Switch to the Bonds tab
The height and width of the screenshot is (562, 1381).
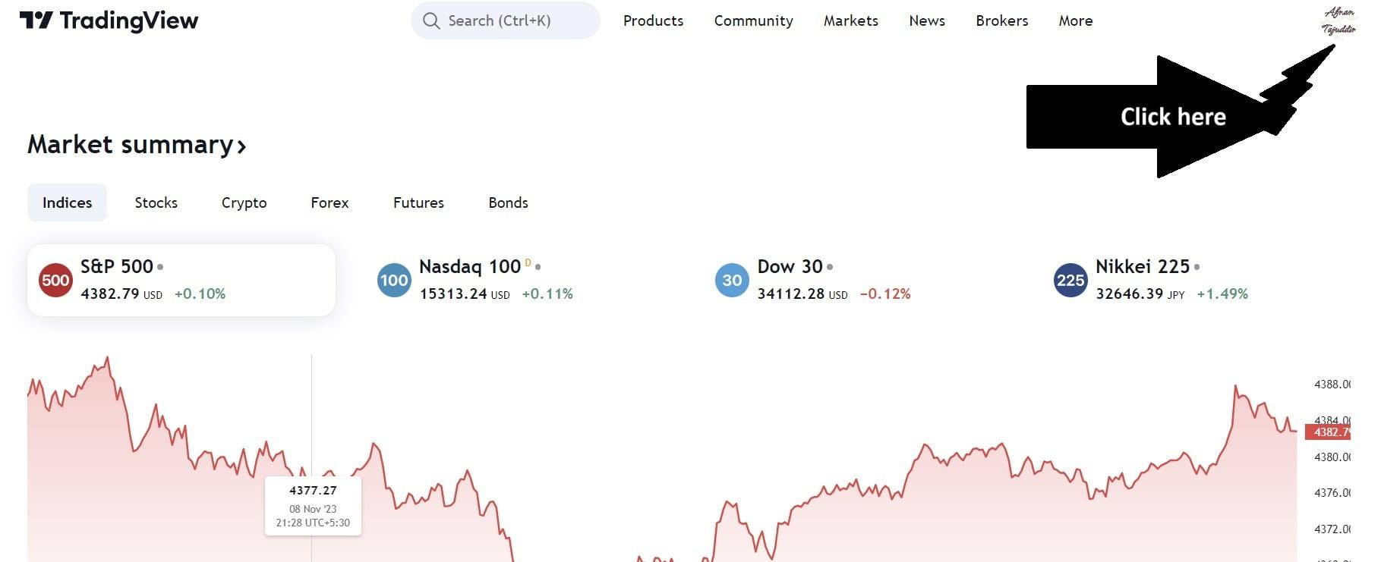tap(507, 203)
